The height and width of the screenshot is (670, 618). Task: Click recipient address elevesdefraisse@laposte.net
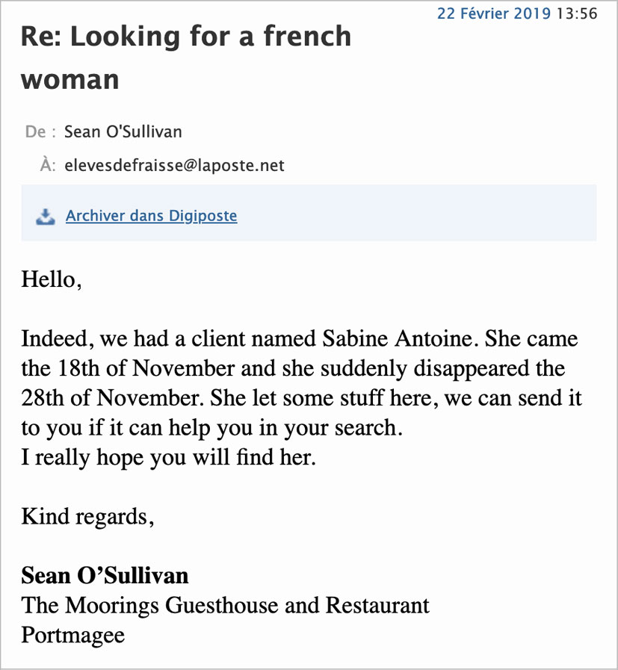(x=174, y=165)
